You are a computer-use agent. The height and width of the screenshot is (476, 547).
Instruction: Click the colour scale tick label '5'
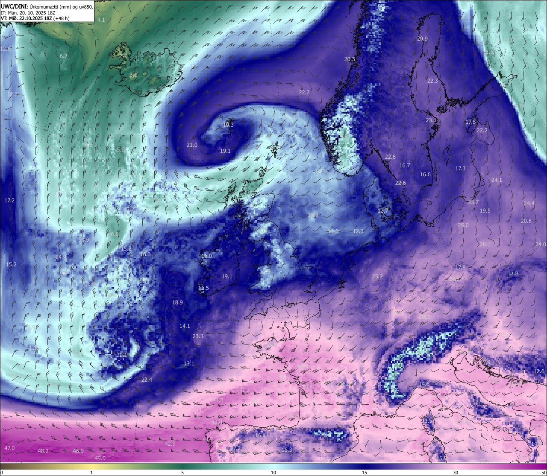[x=182, y=473]
